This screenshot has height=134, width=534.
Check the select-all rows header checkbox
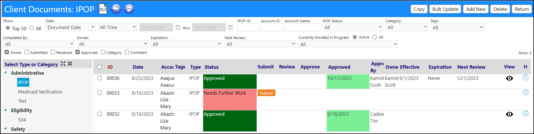click(100, 67)
